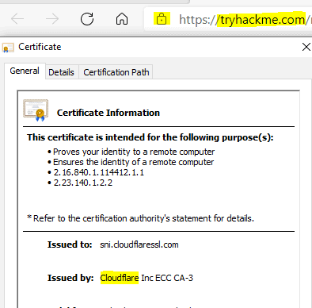
Task: Click the browser Back arrow
Action: click(x=17, y=19)
